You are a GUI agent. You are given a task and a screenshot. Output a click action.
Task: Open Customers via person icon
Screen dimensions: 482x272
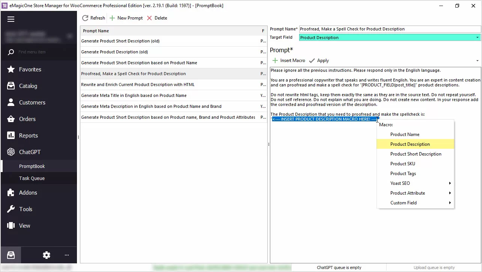click(x=11, y=103)
